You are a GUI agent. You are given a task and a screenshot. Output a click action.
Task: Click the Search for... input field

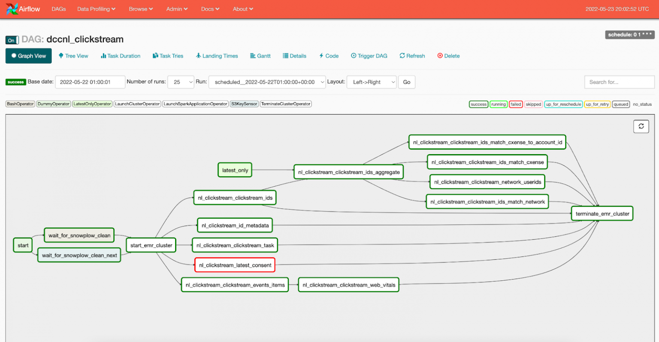point(619,82)
